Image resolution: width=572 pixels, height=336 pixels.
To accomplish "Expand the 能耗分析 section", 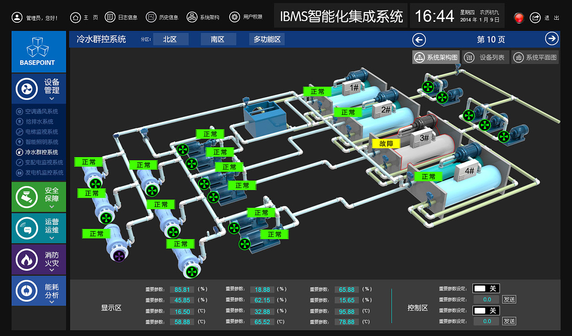I will 38,290.
